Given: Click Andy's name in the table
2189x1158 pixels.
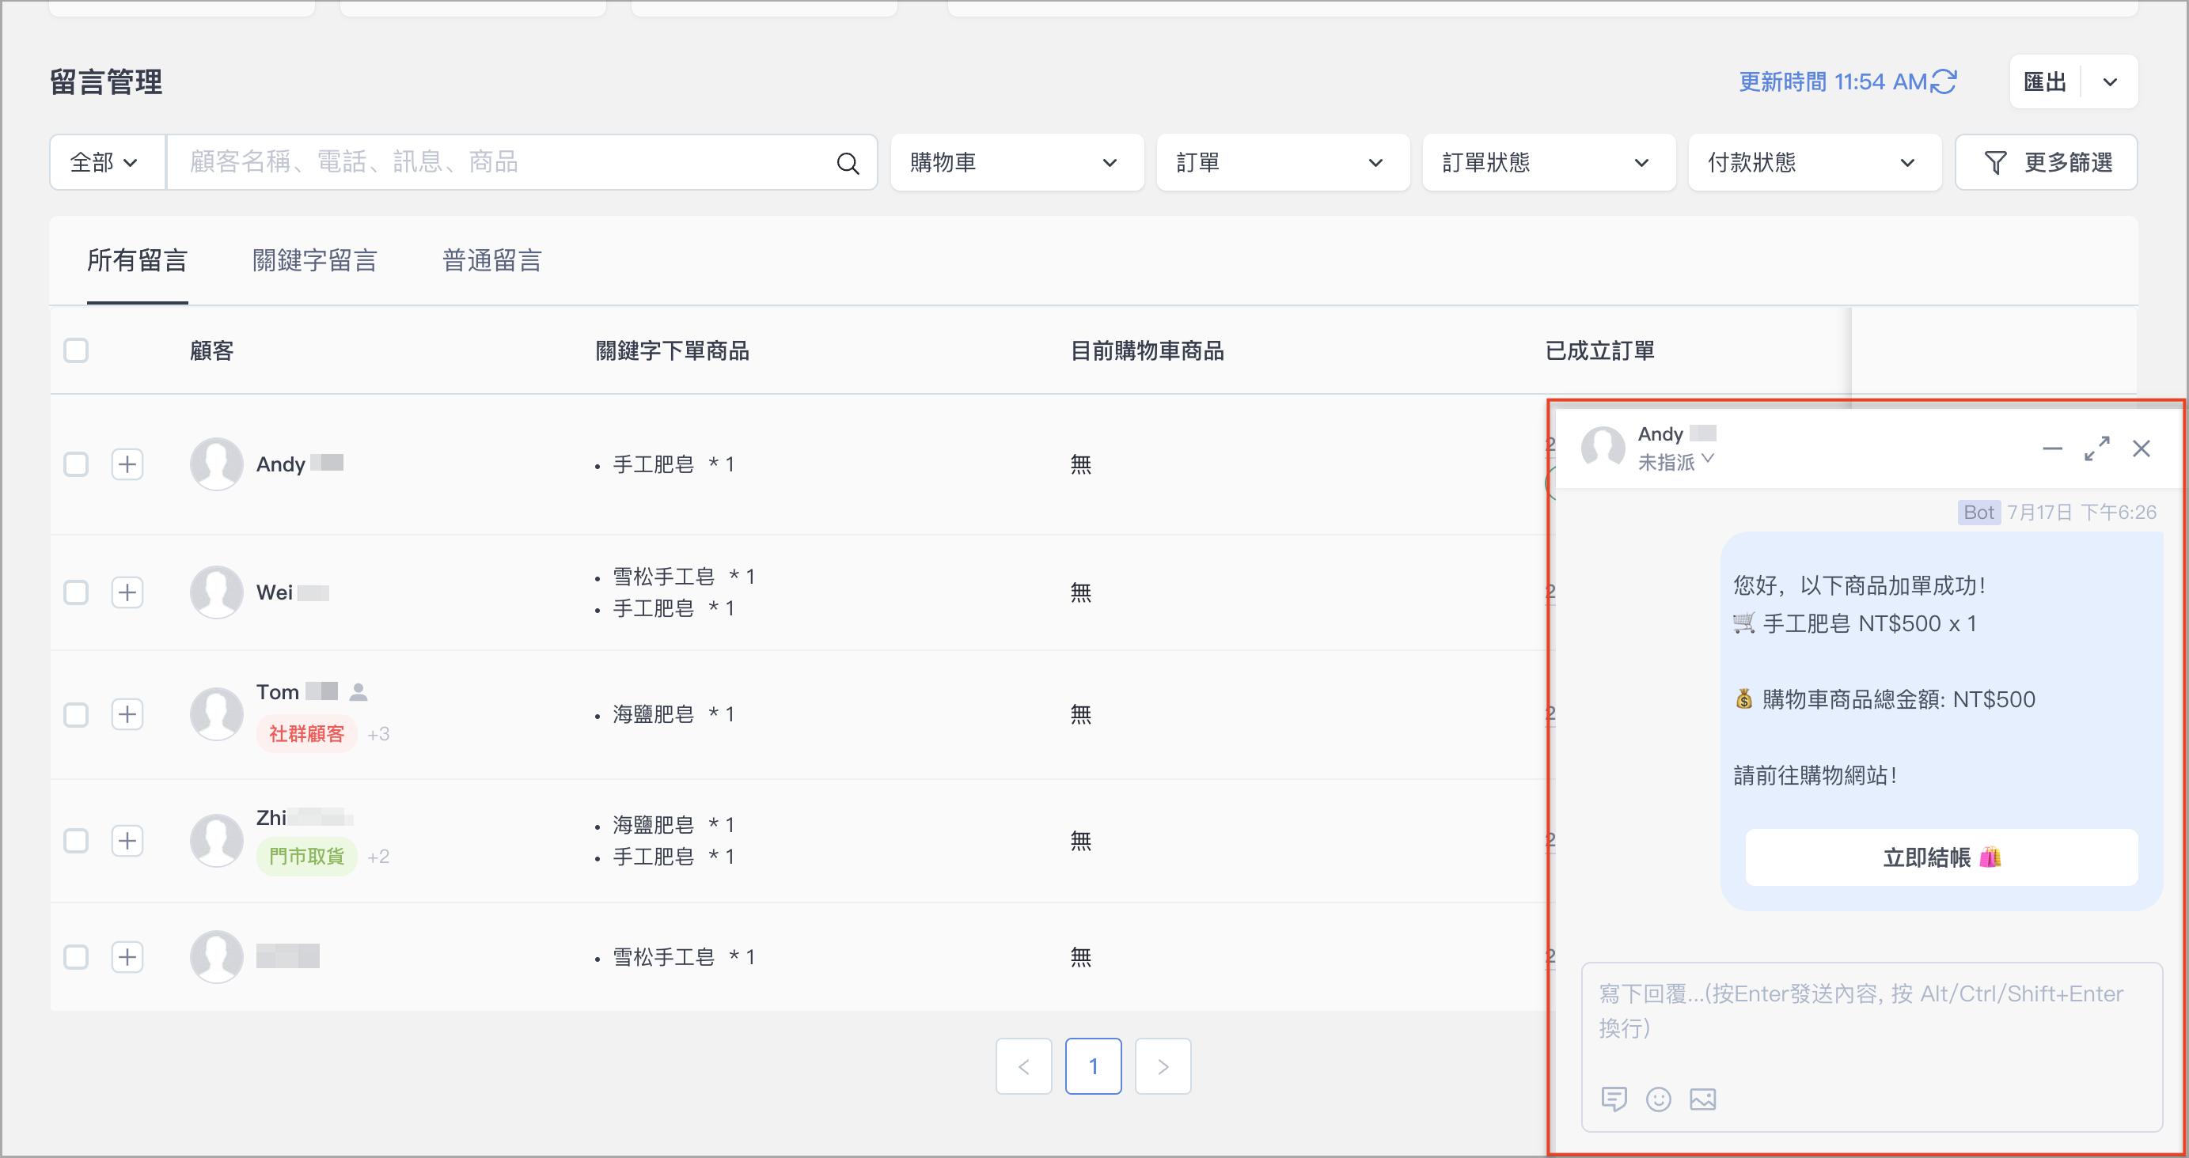Looking at the screenshot, I should pyautogui.click(x=280, y=464).
